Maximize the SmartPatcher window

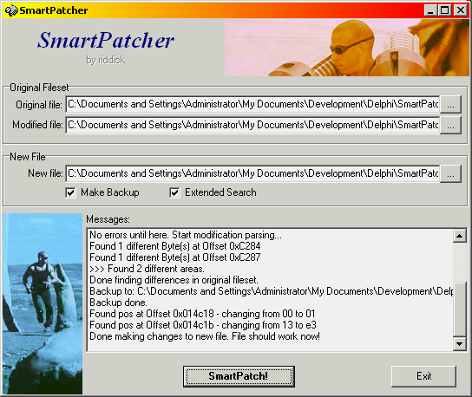tap(444, 10)
